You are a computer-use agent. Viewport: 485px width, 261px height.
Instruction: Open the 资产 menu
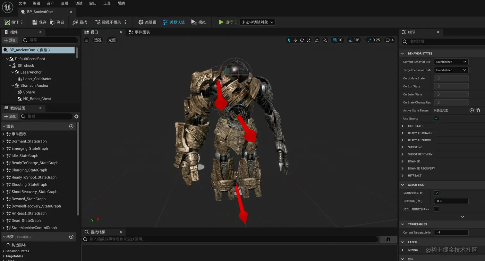50,3
